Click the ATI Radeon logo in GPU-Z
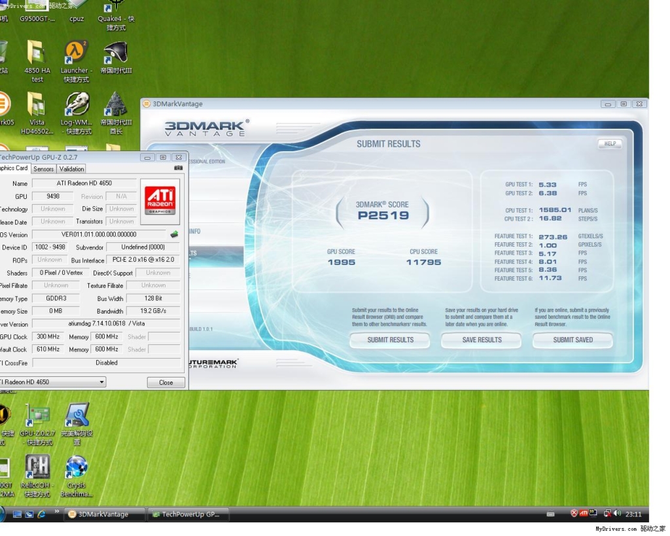Image resolution: width=670 pixels, height=536 pixels. [x=160, y=202]
